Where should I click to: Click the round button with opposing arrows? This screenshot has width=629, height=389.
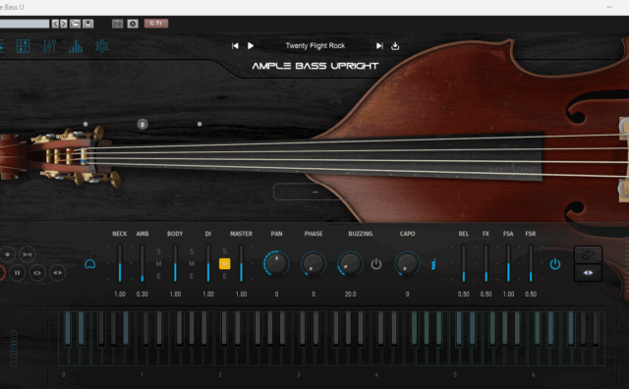tap(57, 273)
